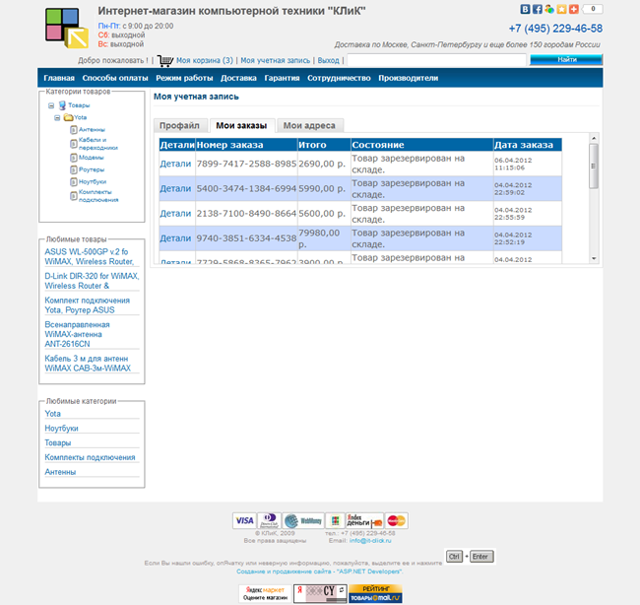Share the page on Facebook

[538, 9]
